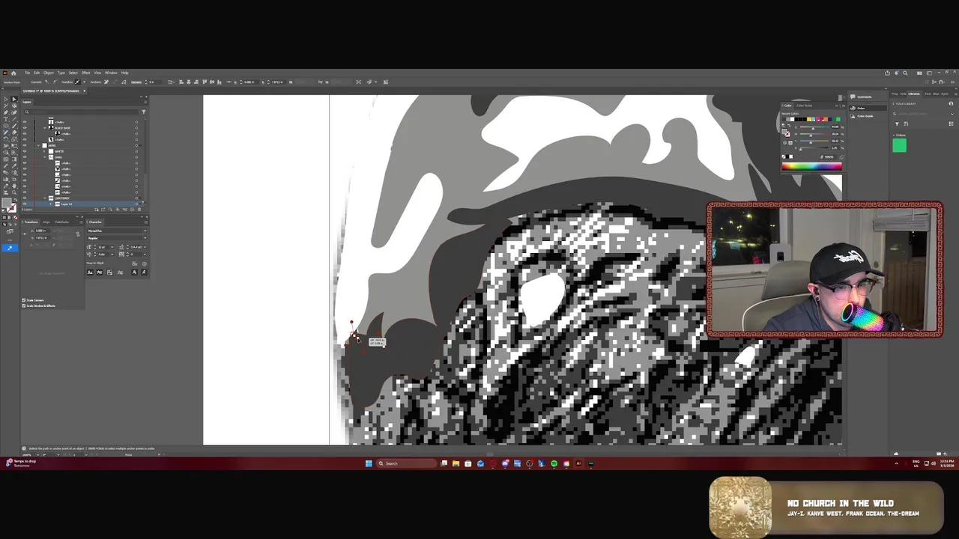Open the Effect menu
This screenshot has width=959, height=539.
click(x=85, y=73)
